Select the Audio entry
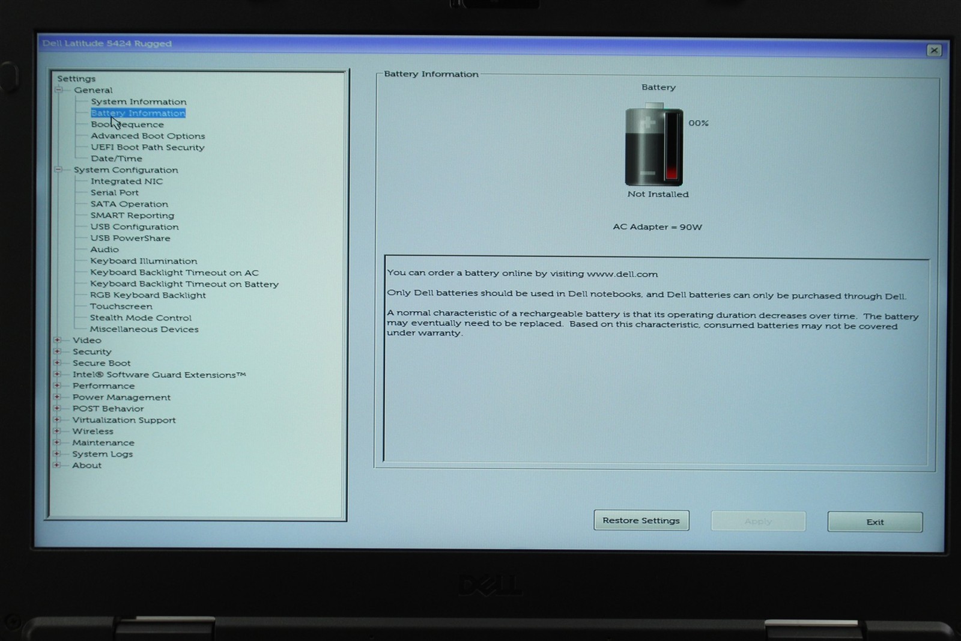The image size is (961, 641). pos(105,249)
